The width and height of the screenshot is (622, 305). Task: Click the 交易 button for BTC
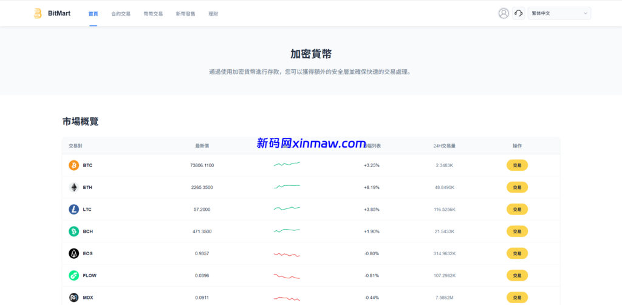click(x=517, y=165)
